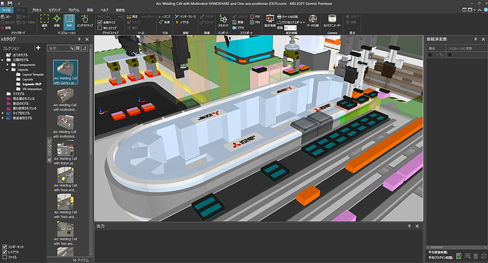Print the chart with チャートの印刷
The image size is (488, 263).
pyautogui.click(x=287, y=17)
